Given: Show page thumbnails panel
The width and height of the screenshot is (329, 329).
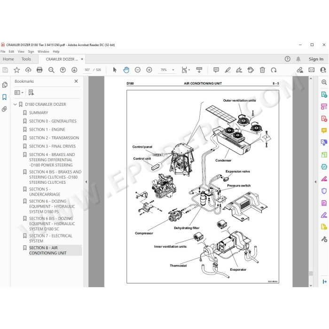Looking at the screenshot, I should [x=5, y=85].
